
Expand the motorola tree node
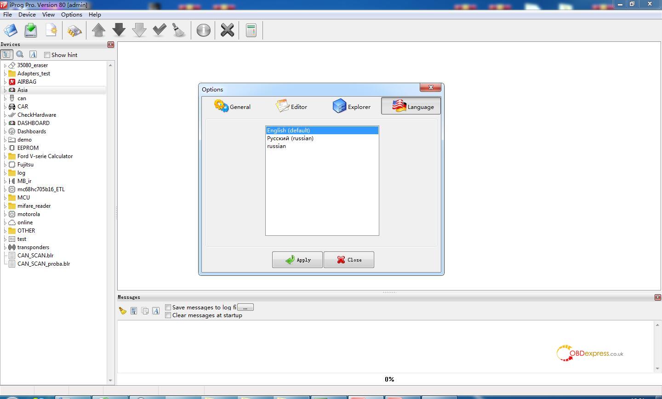coord(5,214)
